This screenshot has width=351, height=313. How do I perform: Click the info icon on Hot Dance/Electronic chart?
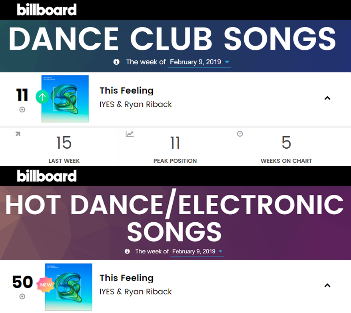127,252
